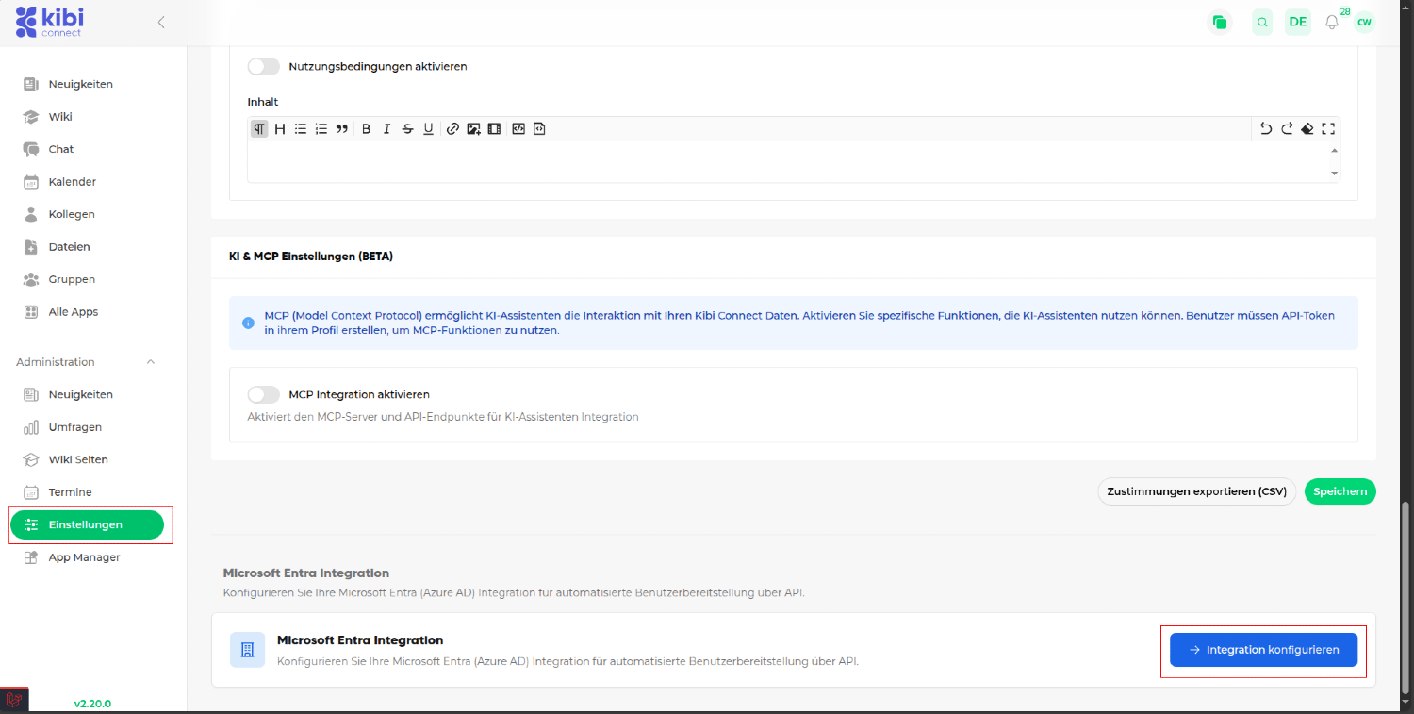Click the heading (H) editor button
Image resolution: width=1414 pixels, height=714 pixels.
click(280, 129)
